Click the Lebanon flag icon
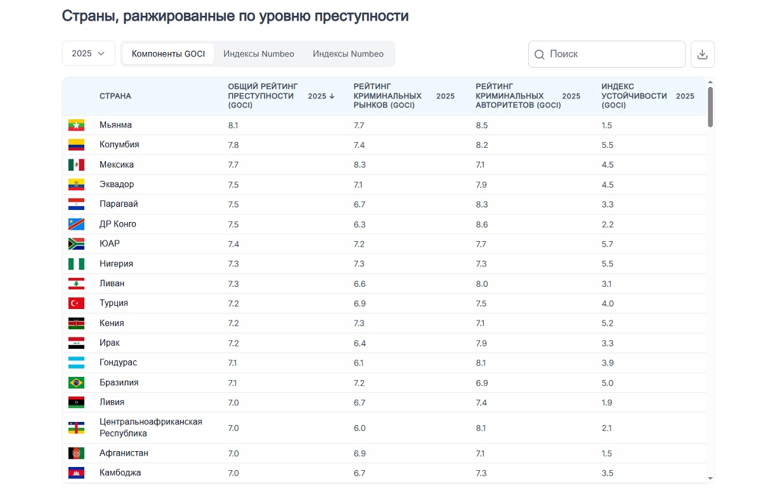The image size is (761, 493). point(76,284)
